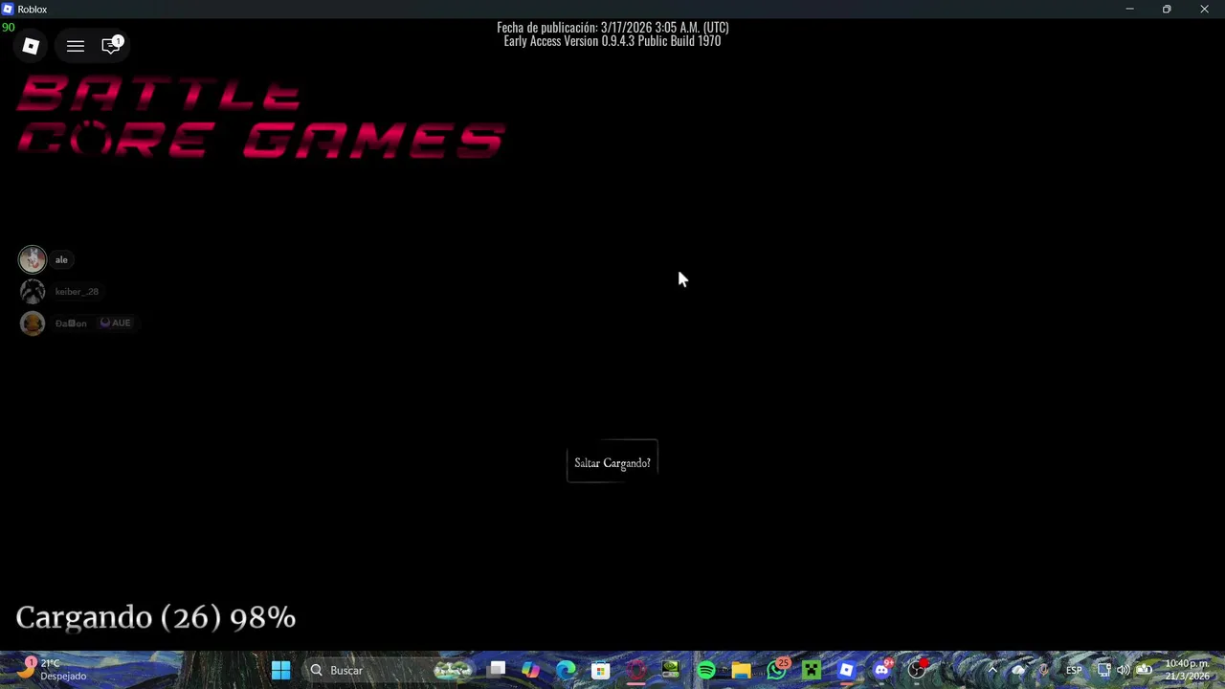This screenshot has width=1225, height=689.
Task: Click the ale player name label
Action: 61,259
